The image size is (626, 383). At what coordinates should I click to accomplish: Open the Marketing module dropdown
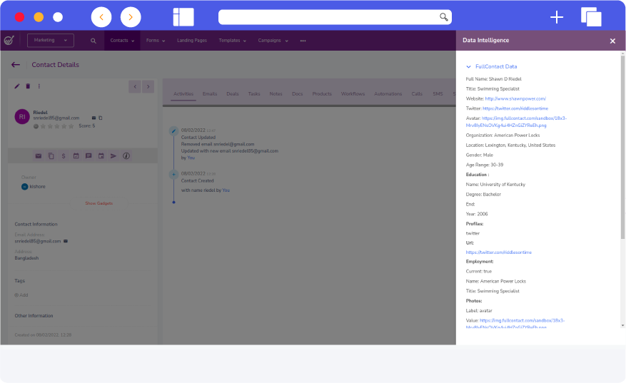[x=50, y=40]
